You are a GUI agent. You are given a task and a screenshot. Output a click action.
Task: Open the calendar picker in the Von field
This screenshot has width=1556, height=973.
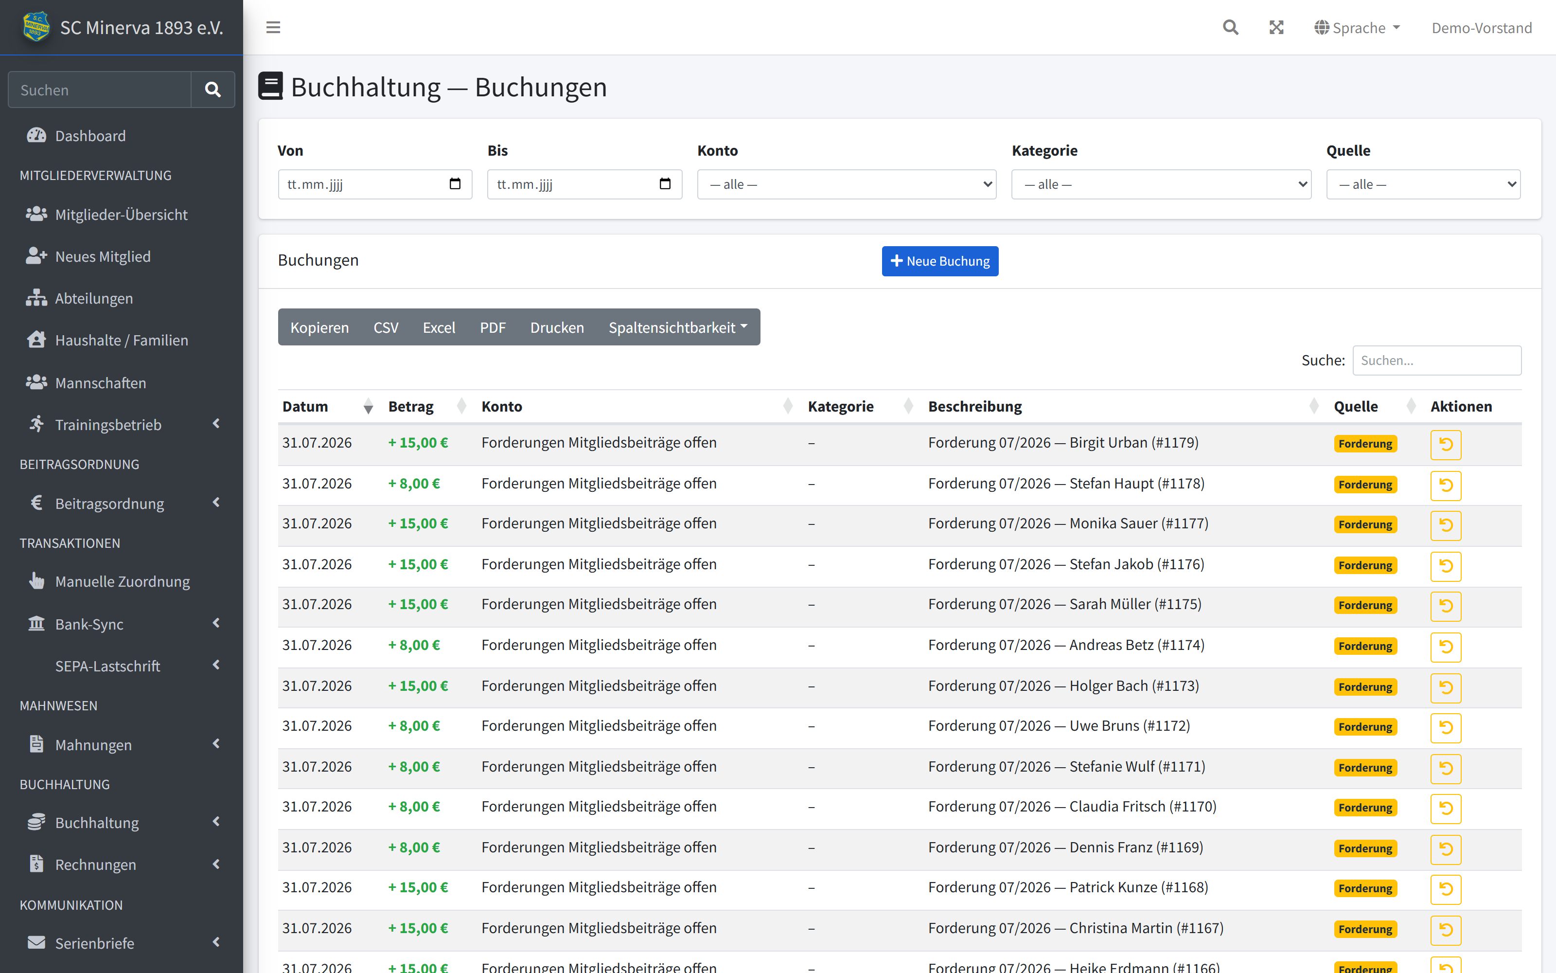455,184
